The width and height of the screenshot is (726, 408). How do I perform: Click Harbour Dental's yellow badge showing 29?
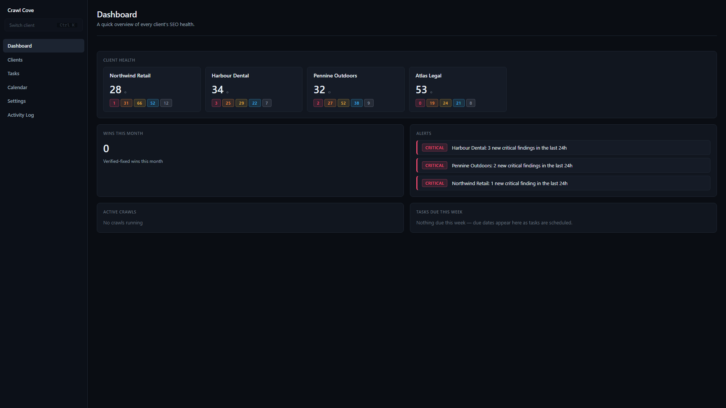coord(241,103)
